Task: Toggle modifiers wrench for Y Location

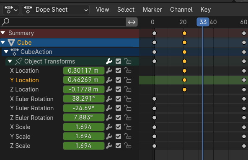Action: pyautogui.click(x=109, y=80)
